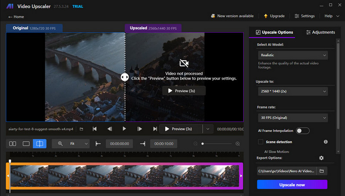Step back one frame

pos(110,129)
